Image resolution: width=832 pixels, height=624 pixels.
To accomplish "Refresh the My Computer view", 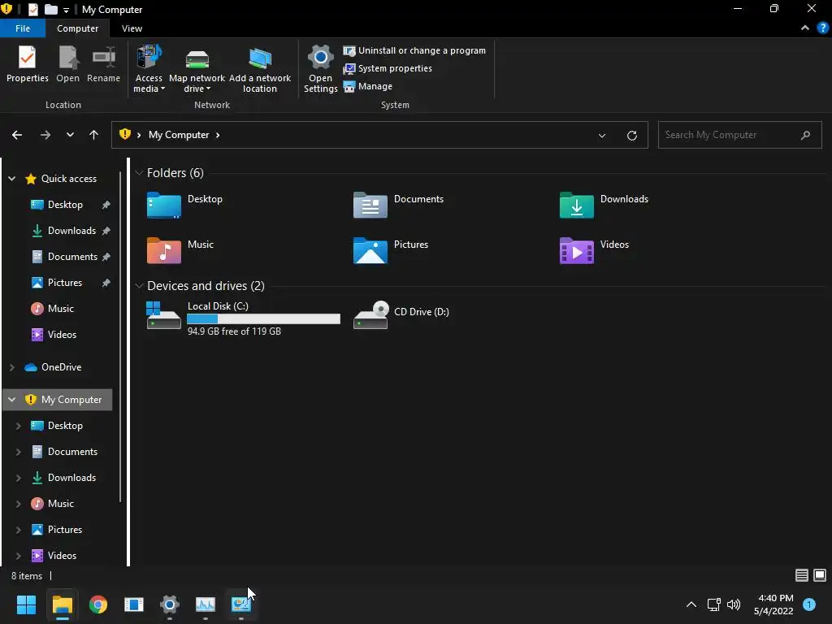I will (632, 136).
